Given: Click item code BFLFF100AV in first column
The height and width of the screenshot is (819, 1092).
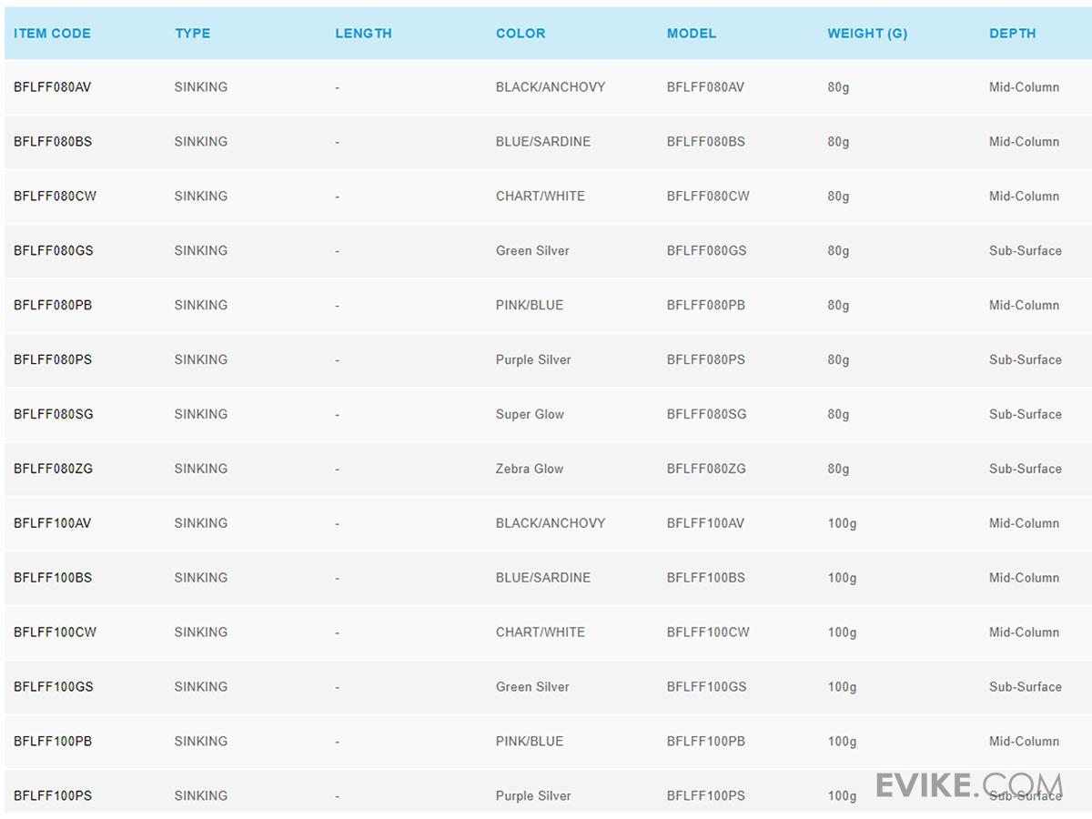Looking at the screenshot, I should point(53,523).
